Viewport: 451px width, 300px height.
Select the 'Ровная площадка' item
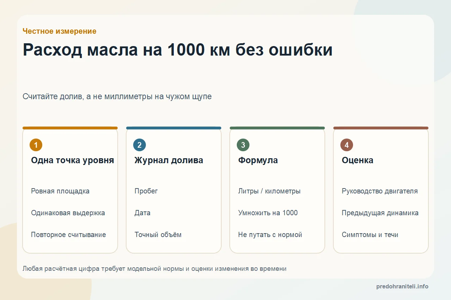point(60,191)
